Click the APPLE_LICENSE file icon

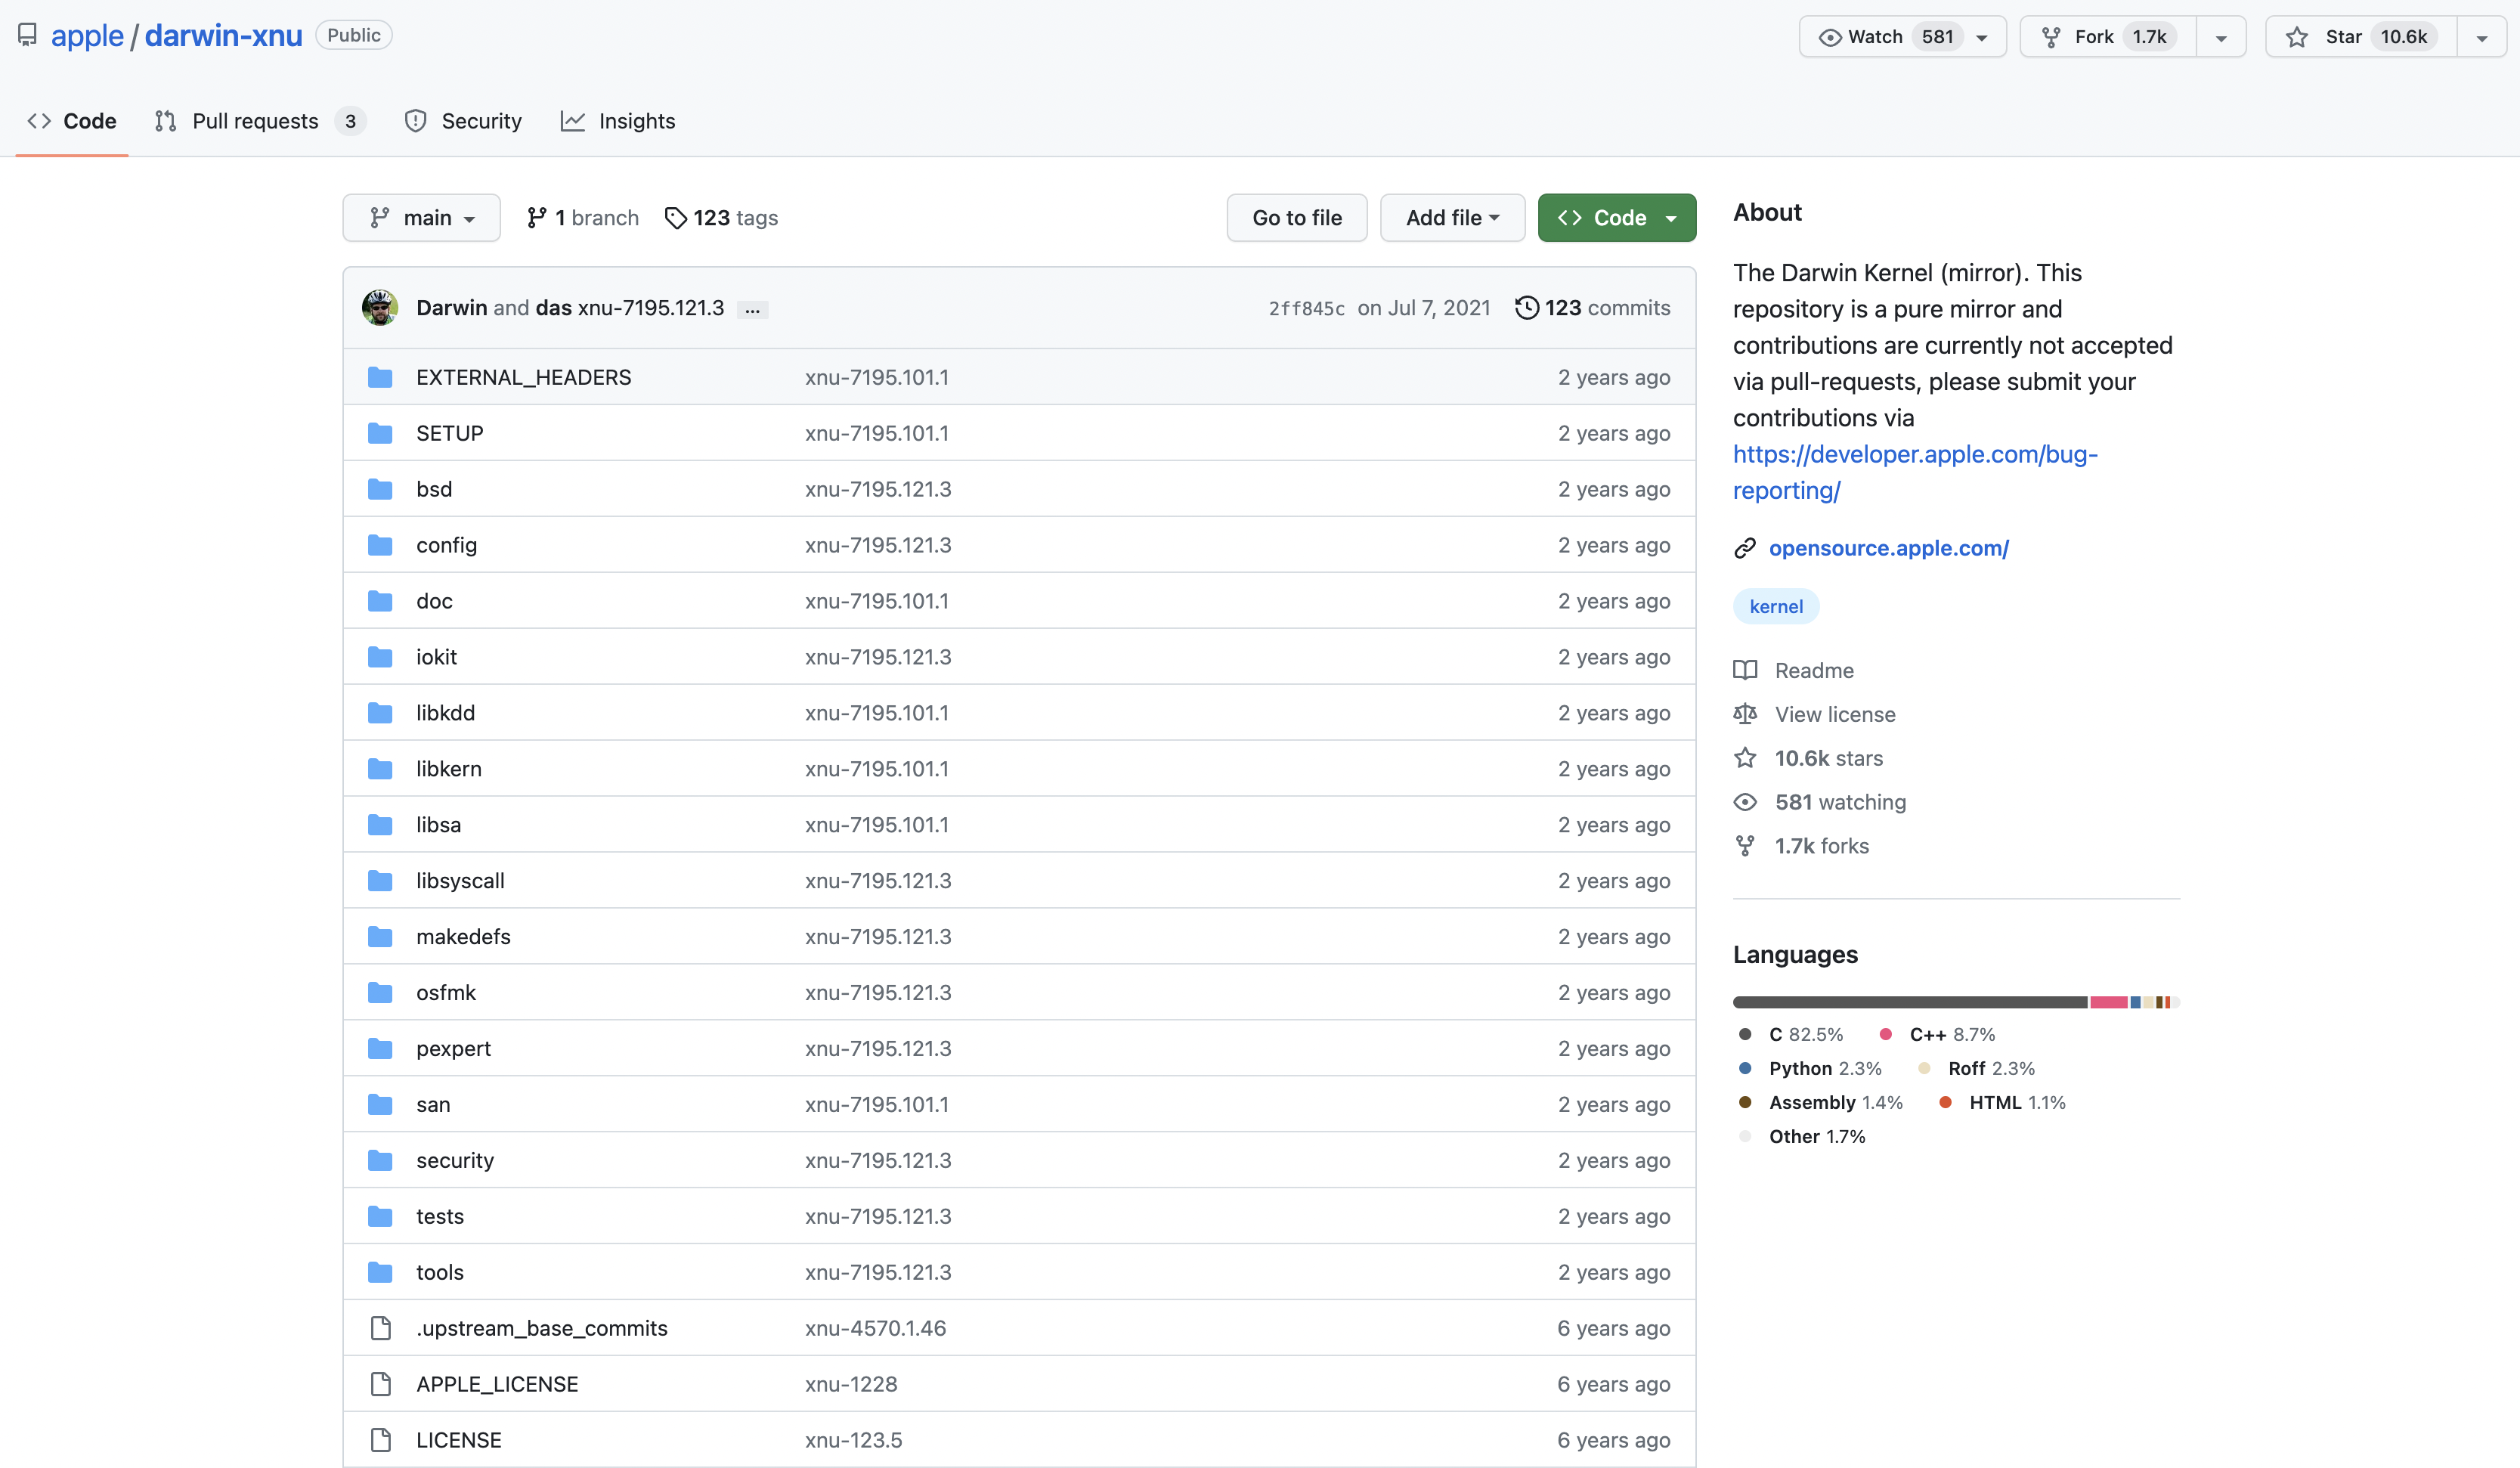[380, 1385]
